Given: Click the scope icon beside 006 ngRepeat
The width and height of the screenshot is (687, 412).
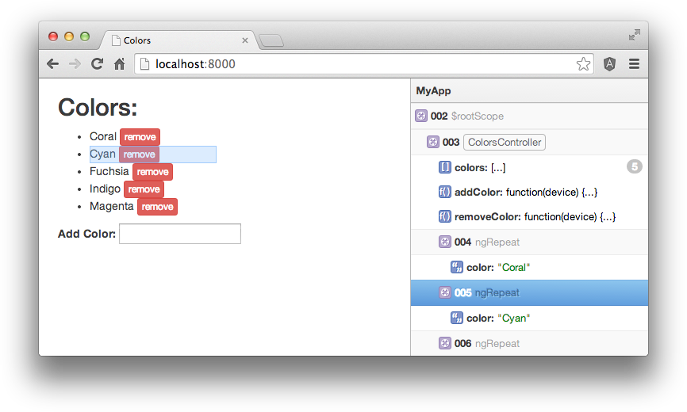Looking at the screenshot, I should [445, 343].
